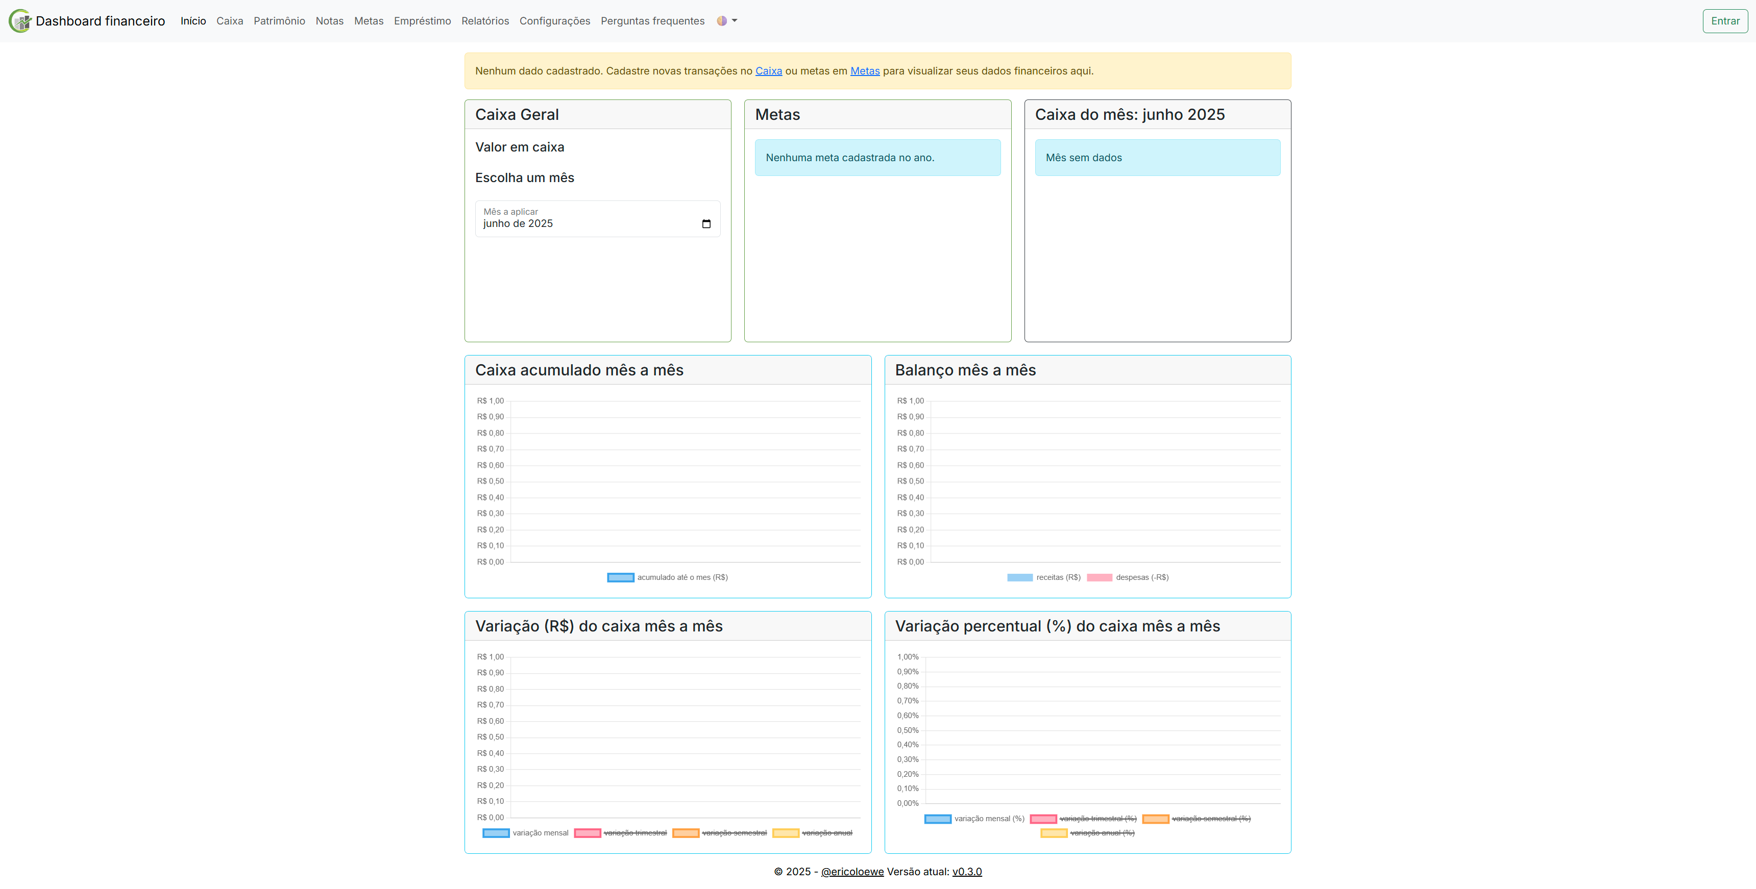Show variação anual (%) series
1756x889 pixels.
(1087, 833)
